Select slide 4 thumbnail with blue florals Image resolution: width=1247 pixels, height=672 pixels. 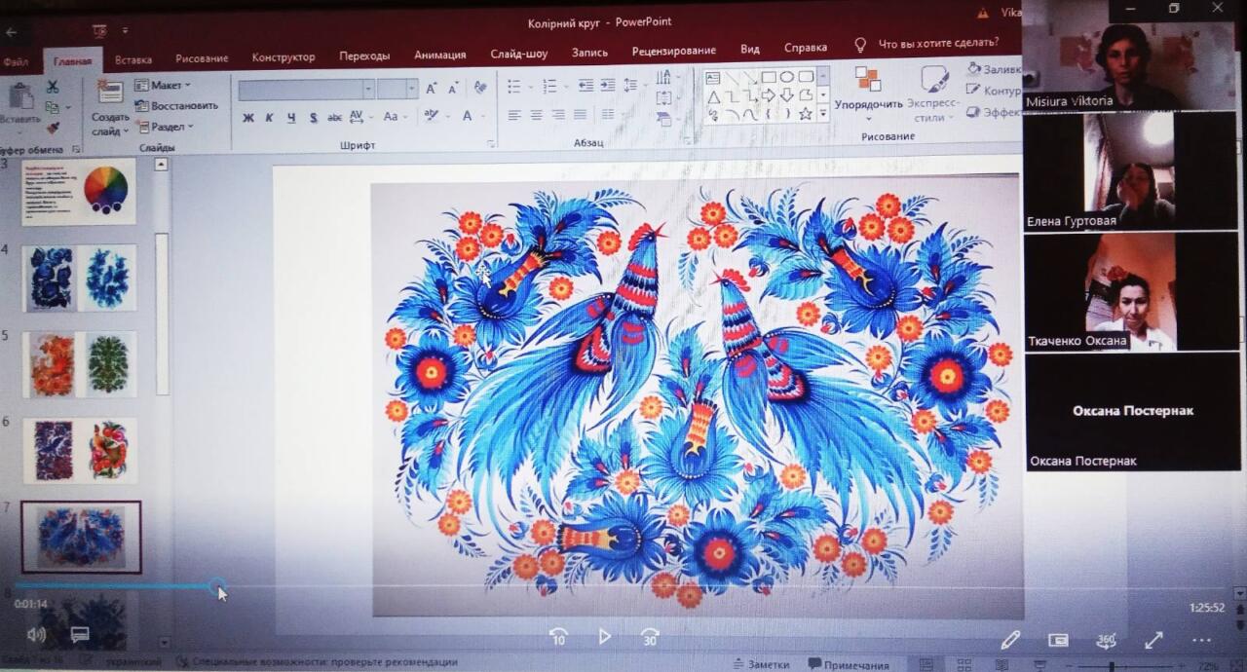click(81, 278)
